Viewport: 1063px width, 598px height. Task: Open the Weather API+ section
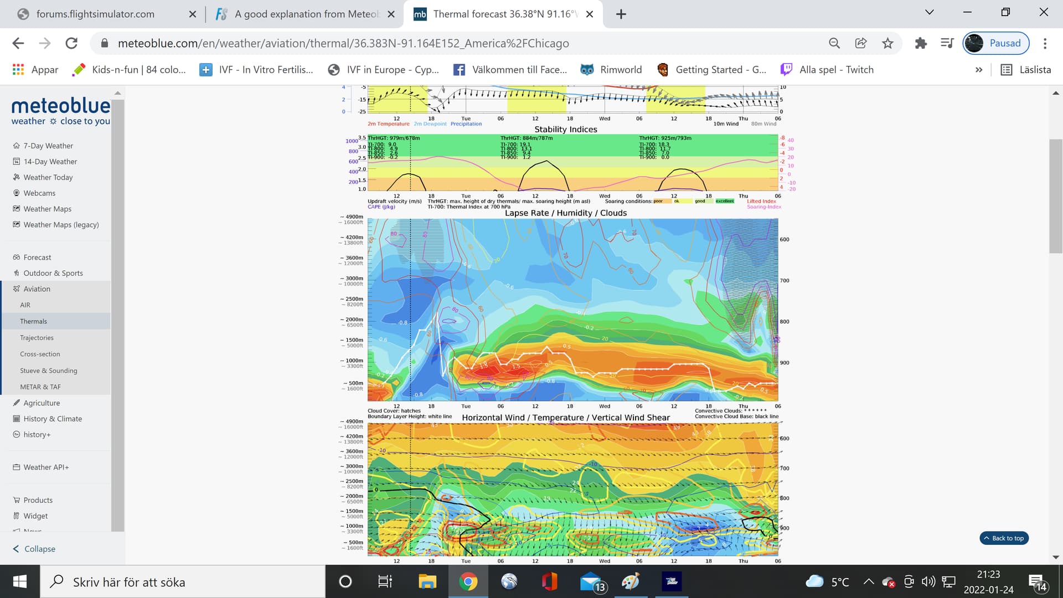click(45, 467)
